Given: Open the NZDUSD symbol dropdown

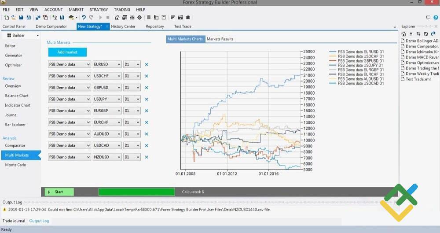Looking at the screenshot, I should pos(107,157).
